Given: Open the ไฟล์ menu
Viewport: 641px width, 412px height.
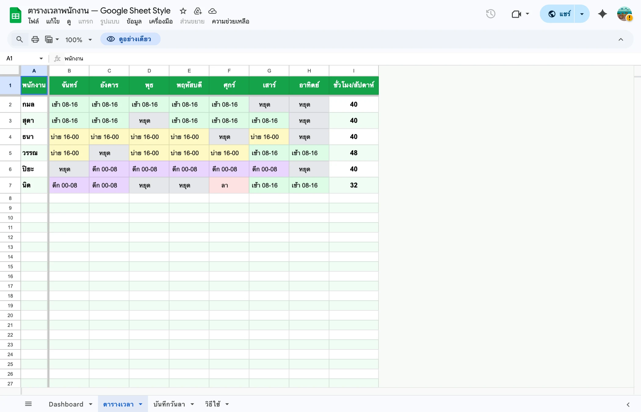Looking at the screenshot, I should click(x=34, y=21).
